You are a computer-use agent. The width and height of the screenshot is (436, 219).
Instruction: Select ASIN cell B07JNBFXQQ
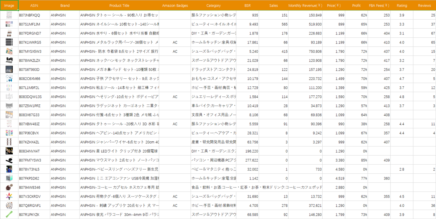click(x=34, y=15)
